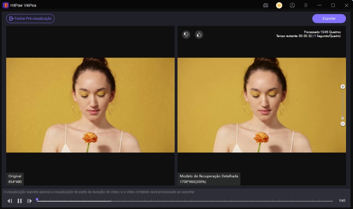
Task: Pause the preview playback
Action: point(20,201)
